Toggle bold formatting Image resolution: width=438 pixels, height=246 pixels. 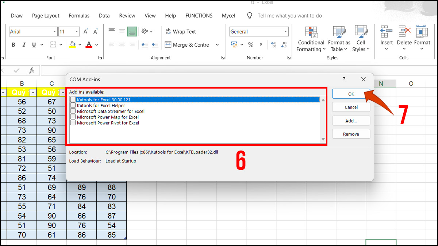coord(13,44)
